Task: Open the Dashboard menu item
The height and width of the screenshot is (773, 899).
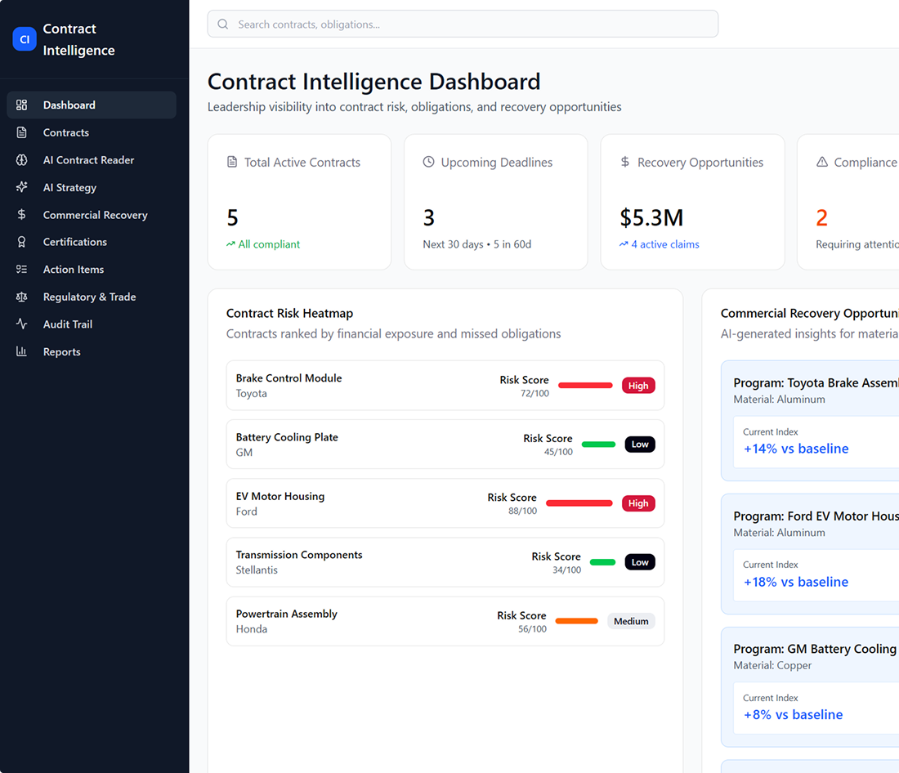Action: coord(92,105)
